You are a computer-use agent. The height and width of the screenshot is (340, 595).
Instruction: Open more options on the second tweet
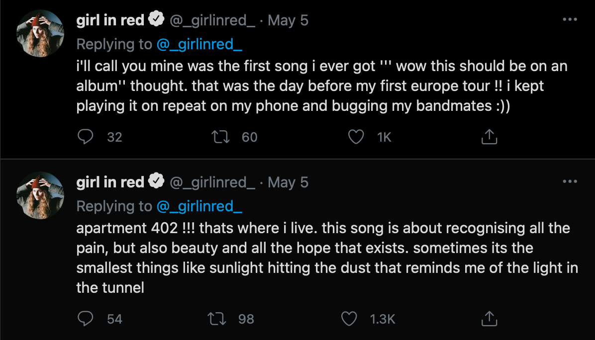(570, 182)
